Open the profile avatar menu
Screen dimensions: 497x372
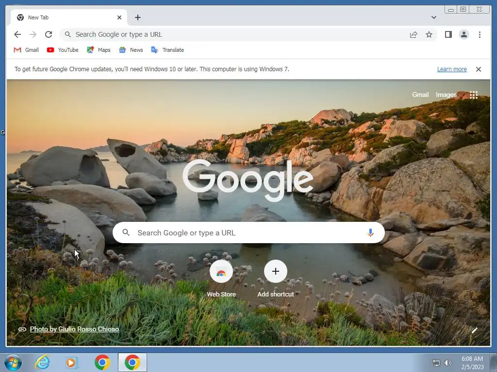click(464, 34)
